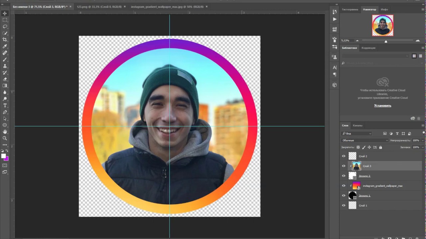Open the Actions panel play icon
The height and width of the screenshot is (239, 426).
(334, 19)
